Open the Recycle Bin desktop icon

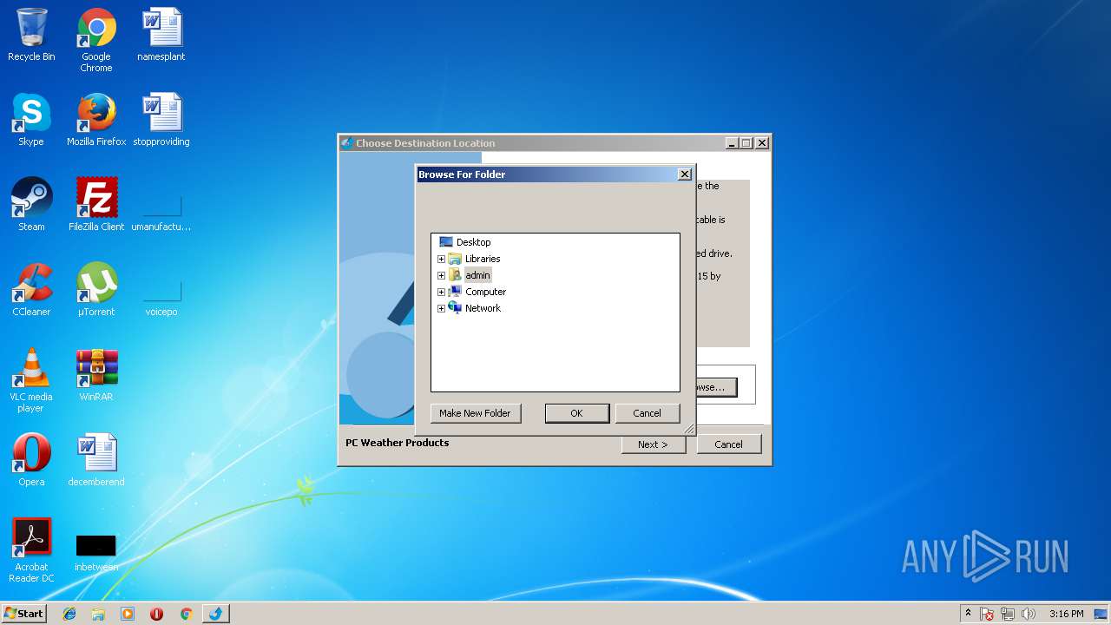coord(31,35)
